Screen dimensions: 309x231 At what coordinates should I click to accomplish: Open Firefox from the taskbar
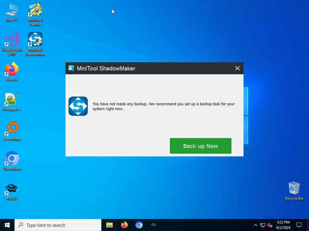click(x=124, y=225)
